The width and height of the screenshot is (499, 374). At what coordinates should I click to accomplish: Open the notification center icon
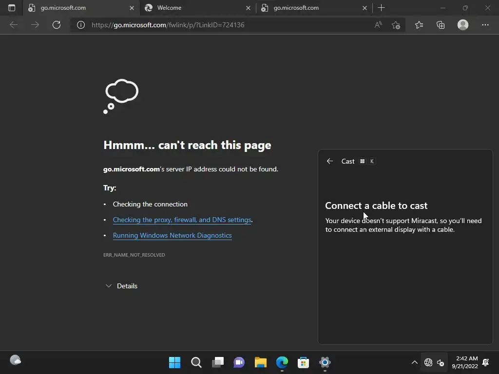pyautogui.click(x=486, y=362)
